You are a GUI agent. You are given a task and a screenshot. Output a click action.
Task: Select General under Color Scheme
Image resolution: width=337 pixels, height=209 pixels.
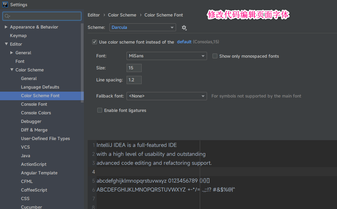coord(29,79)
